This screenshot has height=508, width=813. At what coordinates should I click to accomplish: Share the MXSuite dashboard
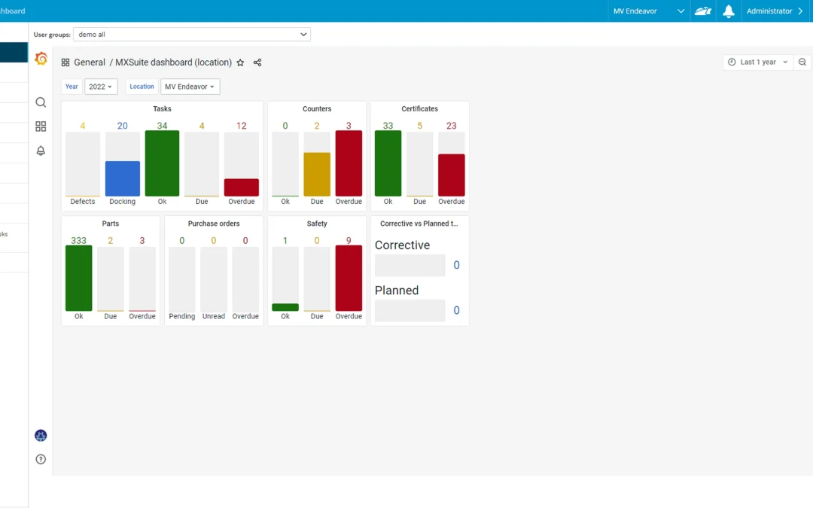tap(257, 62)
